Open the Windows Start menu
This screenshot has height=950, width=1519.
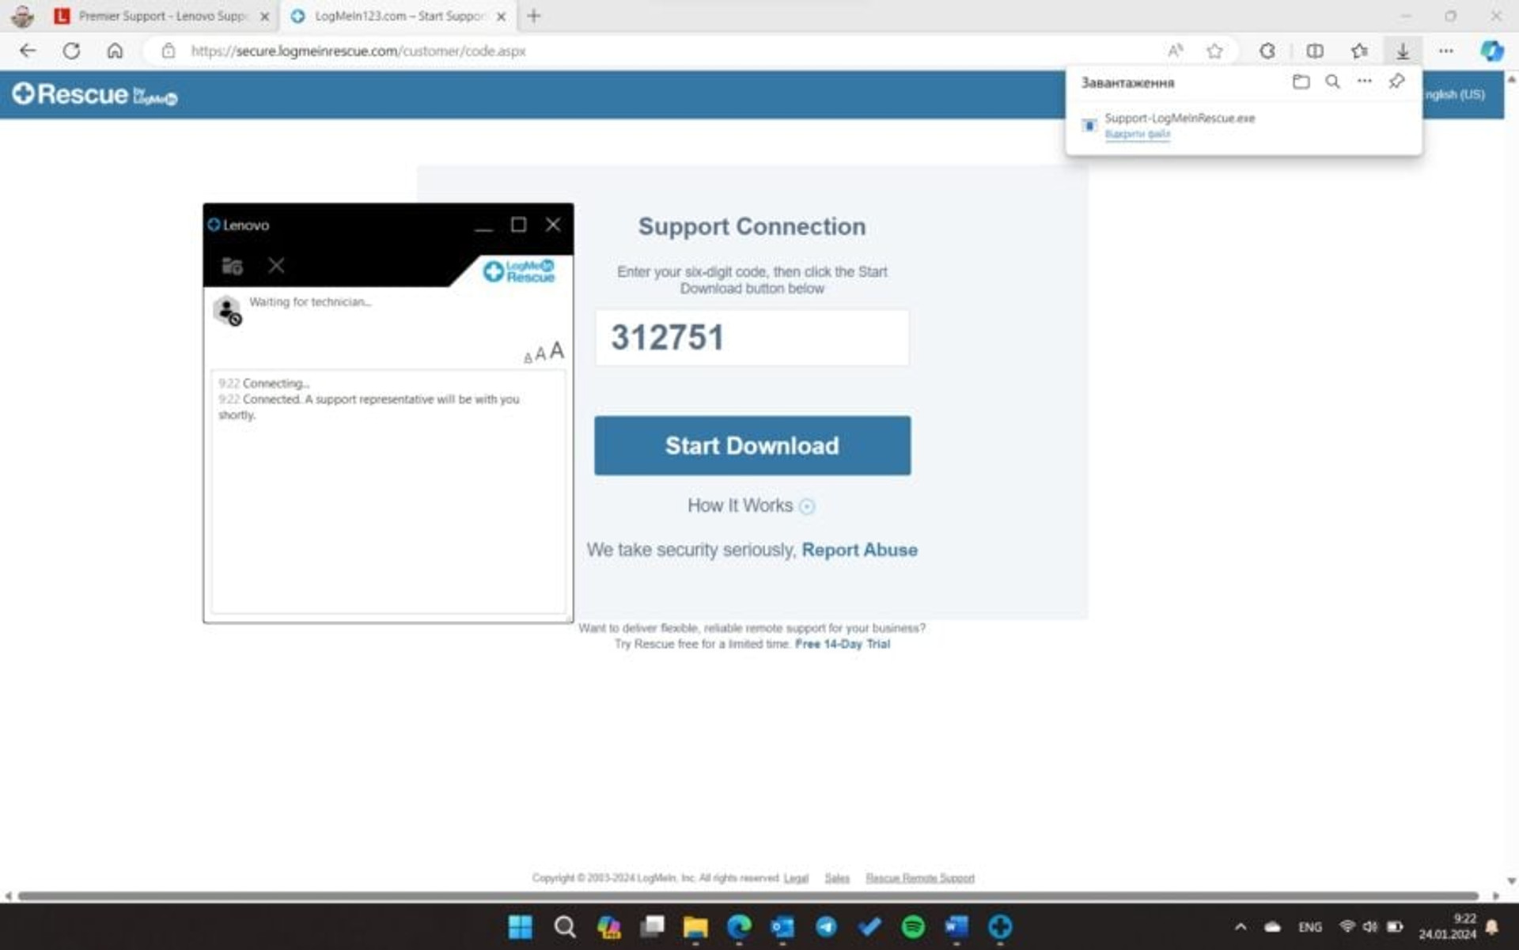click(x=521, y=927)
